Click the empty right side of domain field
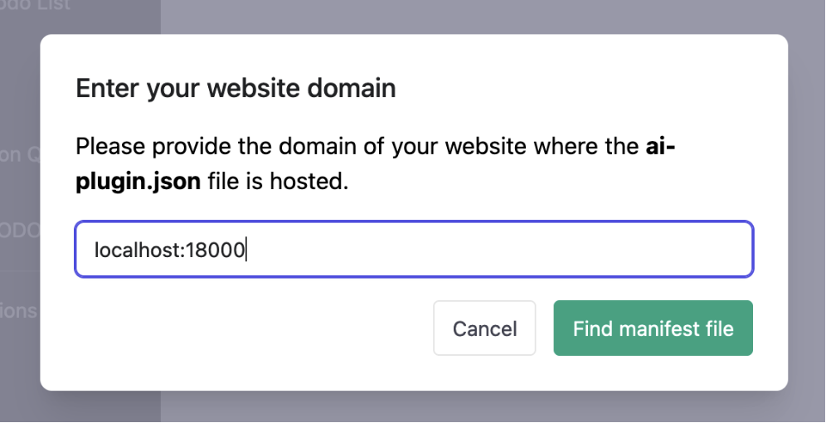Viewport: 826px width, 423px height. pyautogui.click(x=581, y=249)
